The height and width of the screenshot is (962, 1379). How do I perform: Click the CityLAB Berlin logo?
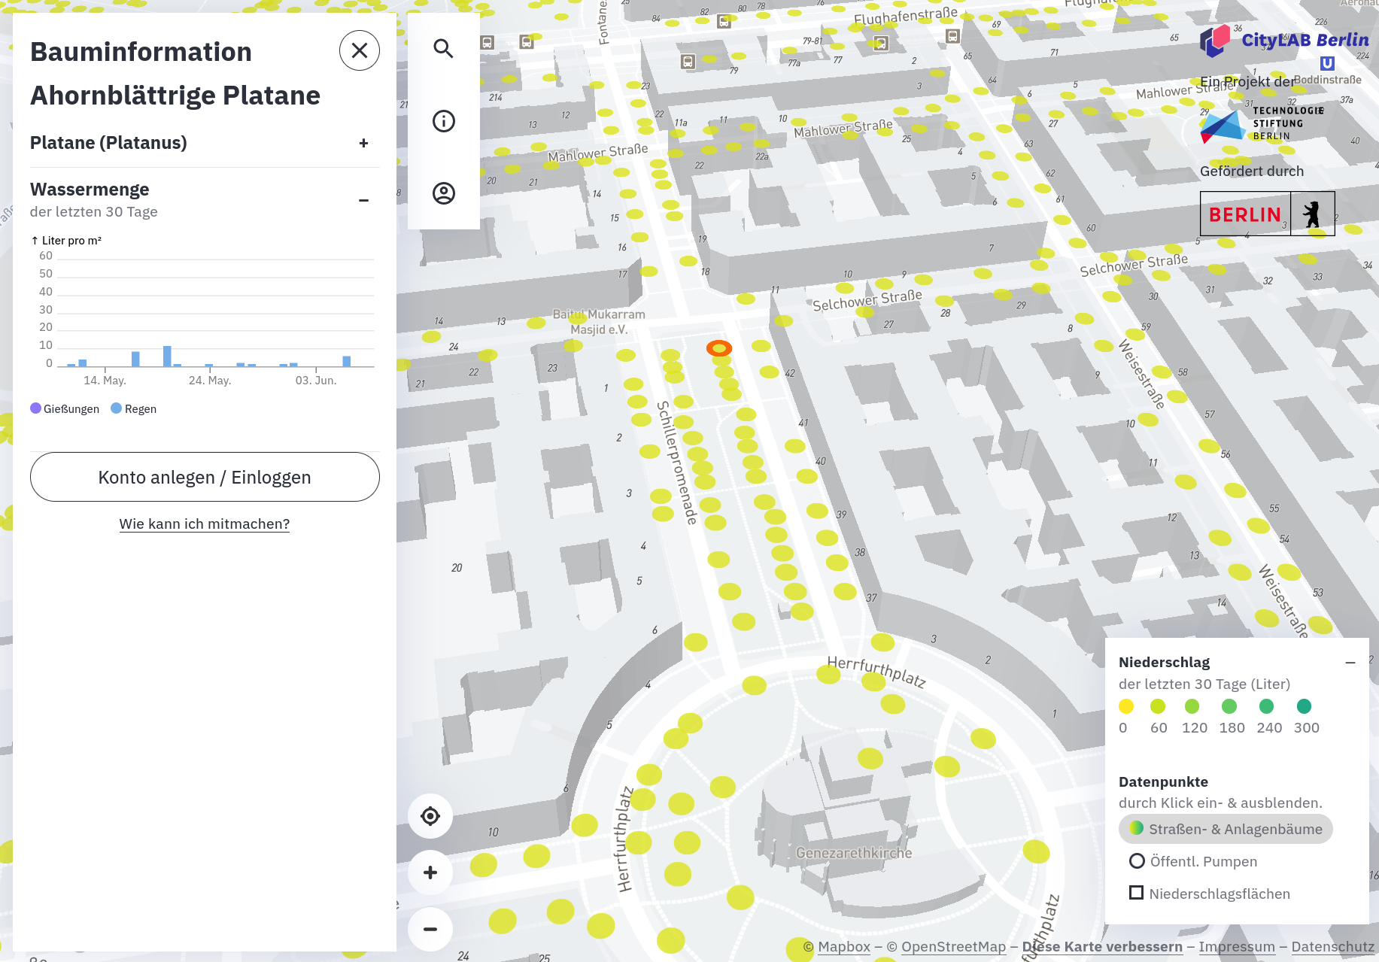coord(1284,41)
